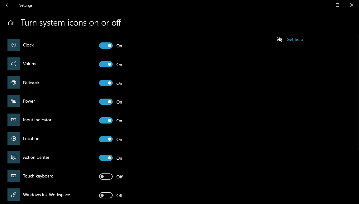
Task: Click the Windows Ink Workspace pen icon
Action: pos(14,195)
